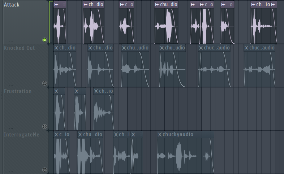
Task: Click the muted icon on first Frustration clip
Action: 56,91
